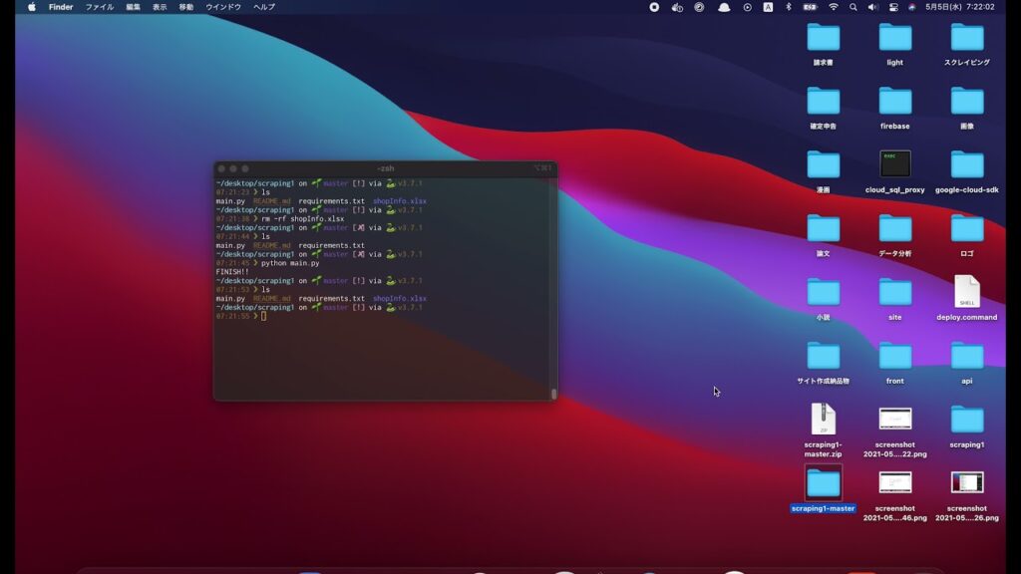The height and width of the screenshot is (574, 1021).
Task: Click the terminal window scrollbar
Action: (553, 393)
